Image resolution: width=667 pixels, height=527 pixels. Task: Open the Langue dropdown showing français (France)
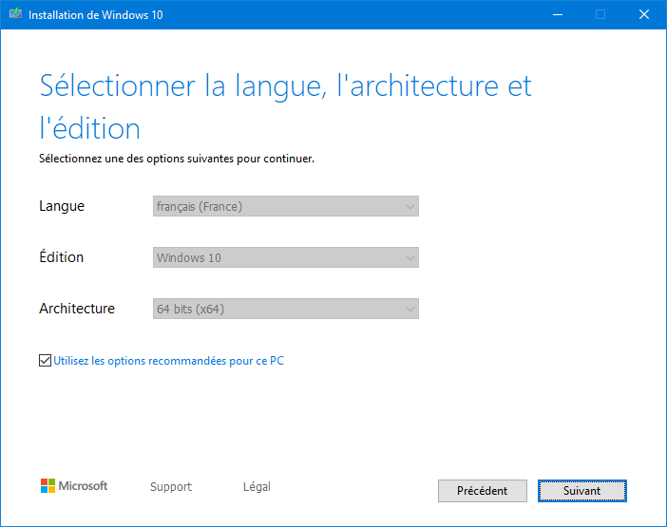(286, 206)
